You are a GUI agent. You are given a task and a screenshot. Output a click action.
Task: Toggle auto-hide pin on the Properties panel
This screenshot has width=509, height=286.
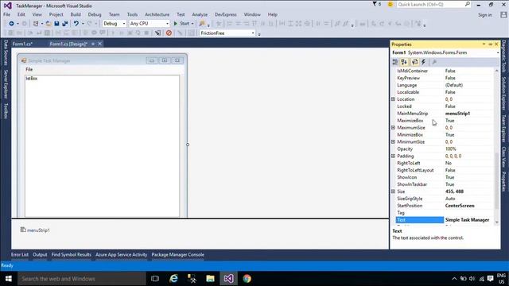(491, 44)
